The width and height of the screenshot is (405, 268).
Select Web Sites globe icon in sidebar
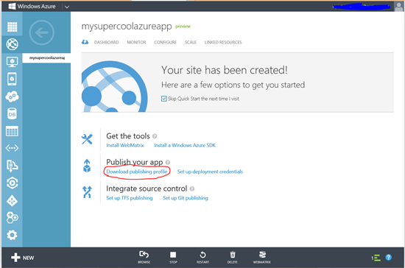point(12,44)
